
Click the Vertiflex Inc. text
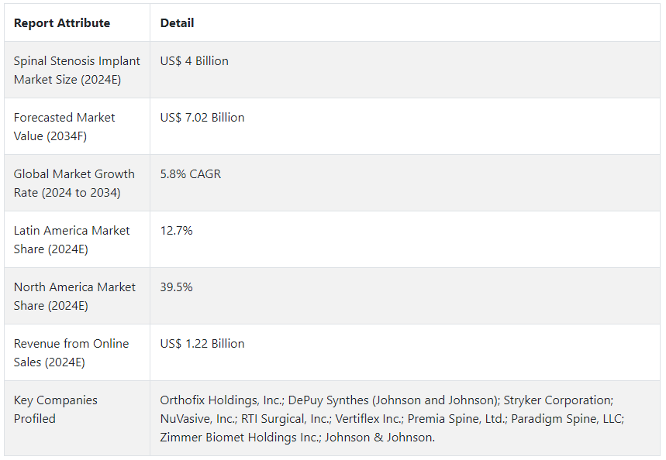pyautogui.click(x=369, y=419)
